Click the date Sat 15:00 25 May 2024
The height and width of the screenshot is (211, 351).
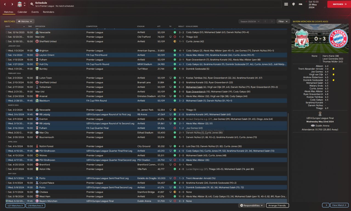tap(315, 4)
